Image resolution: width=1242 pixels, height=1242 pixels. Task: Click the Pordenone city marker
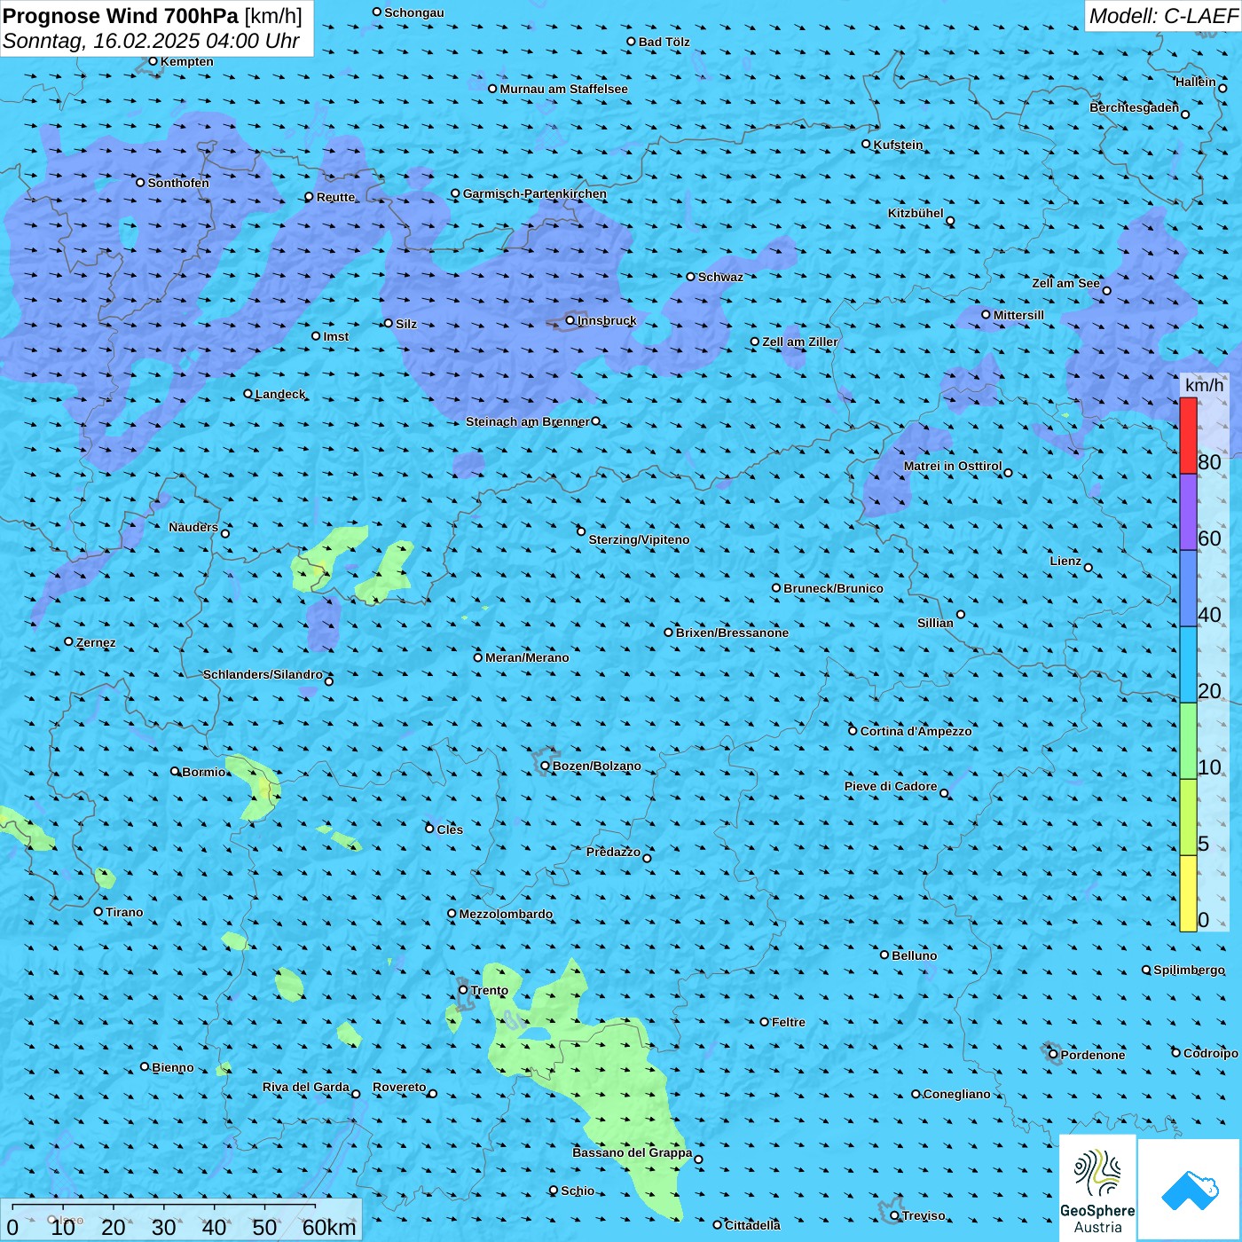(x=1053, y=1054)
